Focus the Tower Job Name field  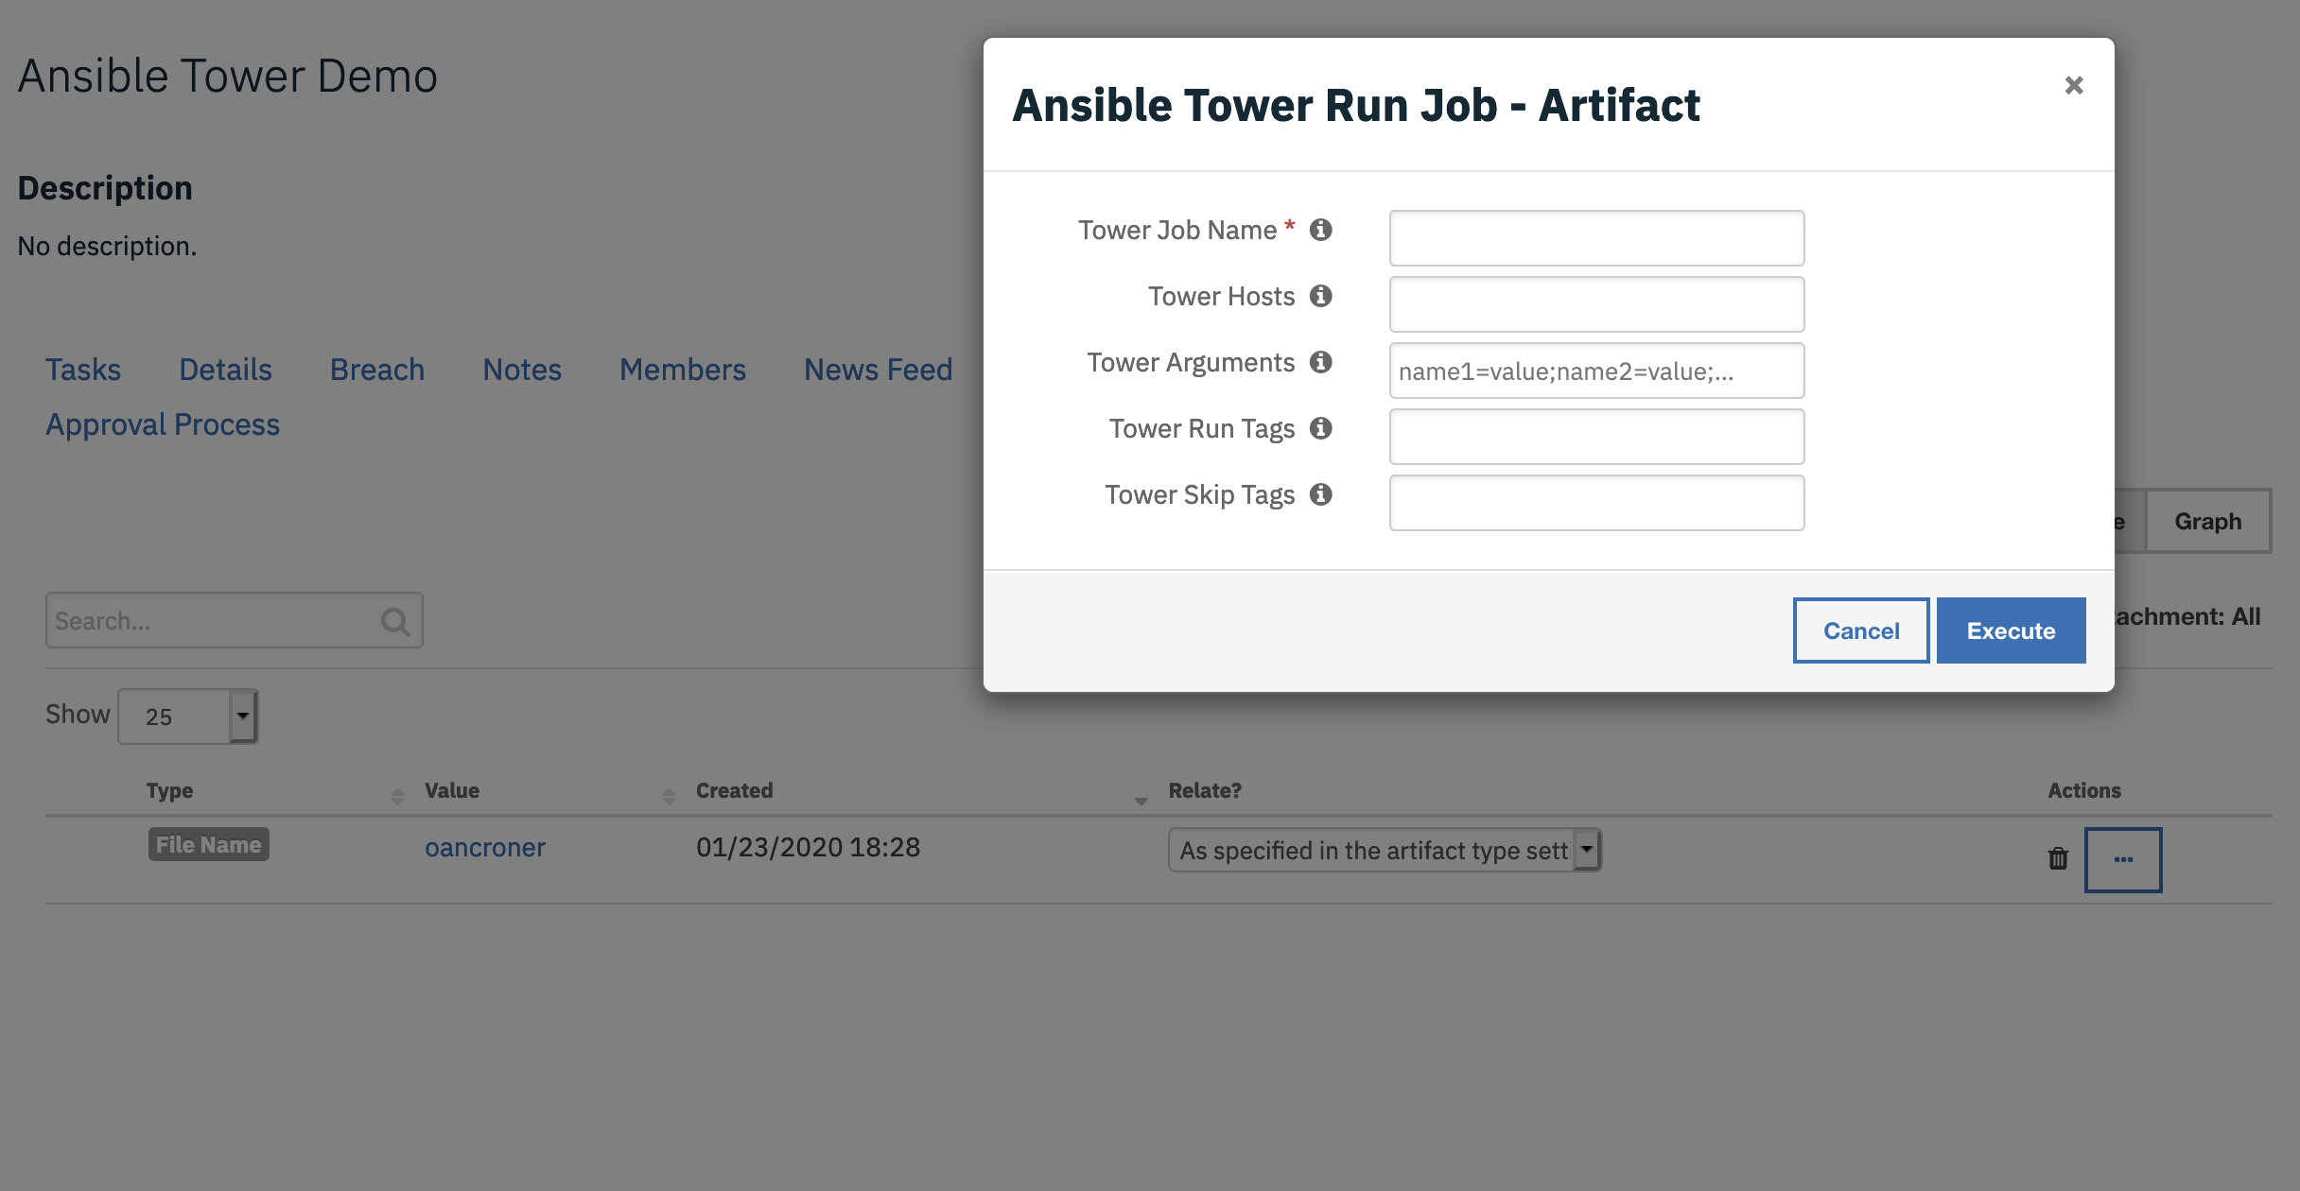pos(1596,238)
